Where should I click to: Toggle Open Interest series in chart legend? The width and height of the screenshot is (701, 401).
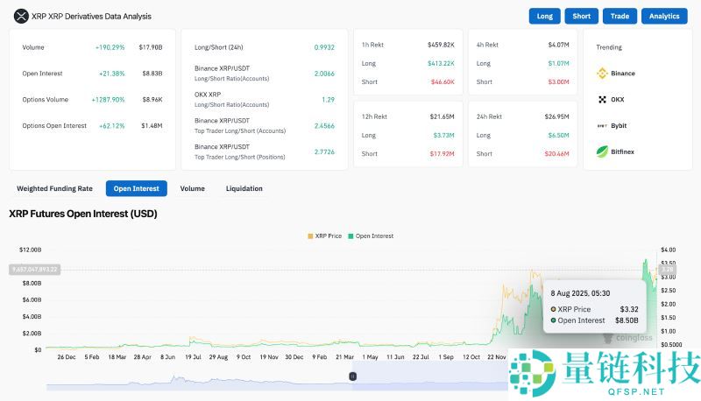pos(372,236)
